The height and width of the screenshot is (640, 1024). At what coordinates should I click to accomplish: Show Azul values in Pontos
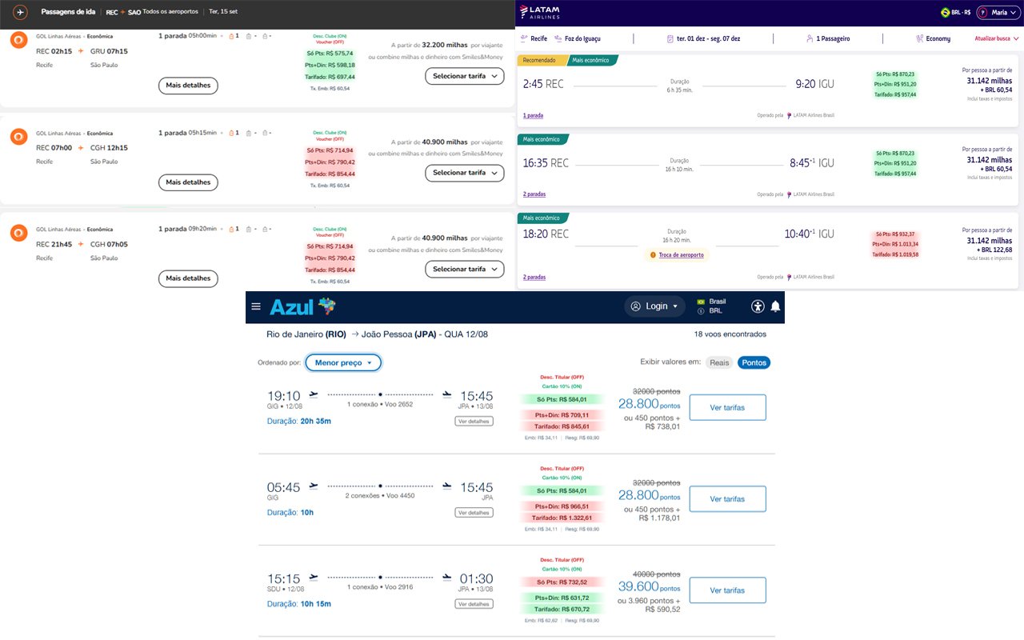(x=754, y=362)
